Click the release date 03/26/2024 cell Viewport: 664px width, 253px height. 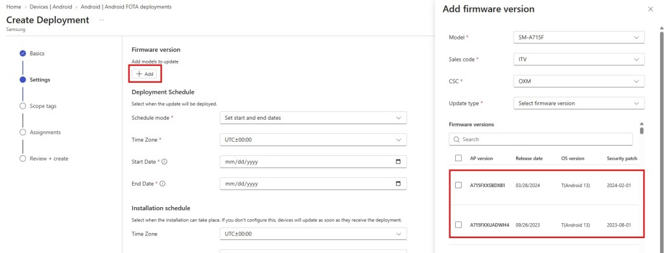pyautogui.click(x=528, y=186)
